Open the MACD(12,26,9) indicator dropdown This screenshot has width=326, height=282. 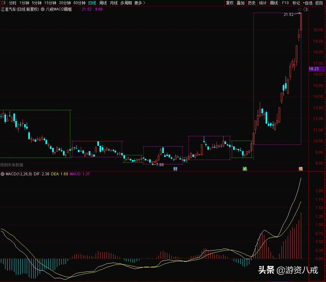point(3,174)
